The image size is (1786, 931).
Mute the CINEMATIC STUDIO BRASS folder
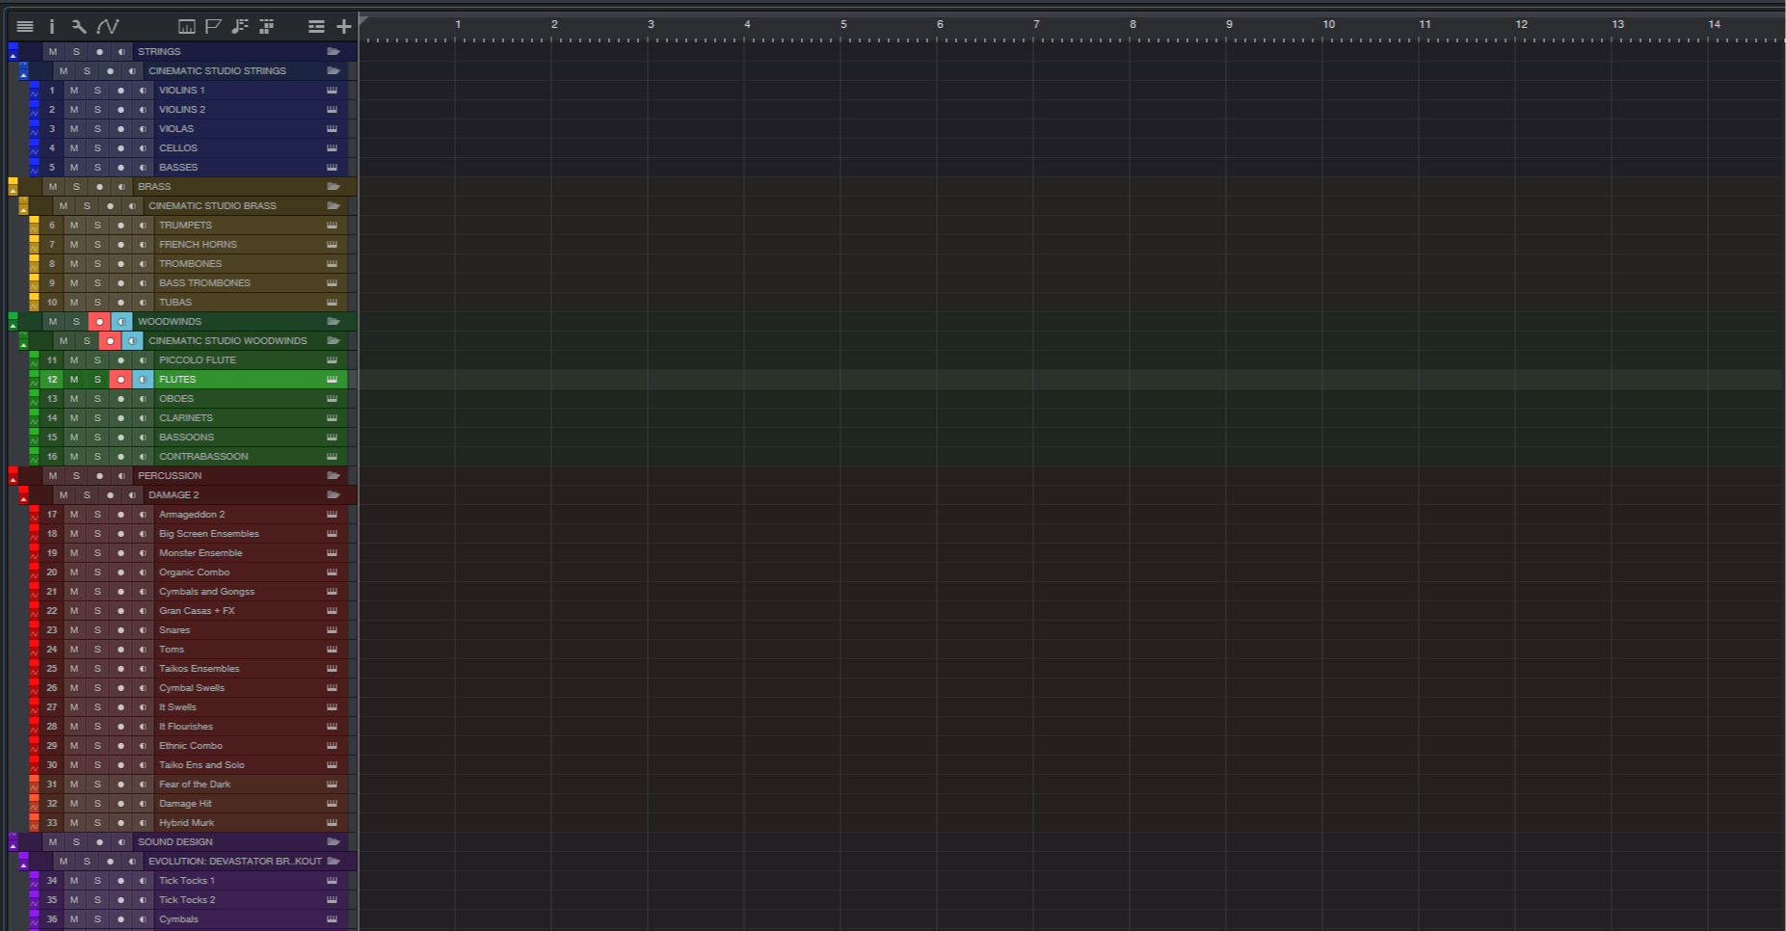pyautogui.click(x=64, y=206)
